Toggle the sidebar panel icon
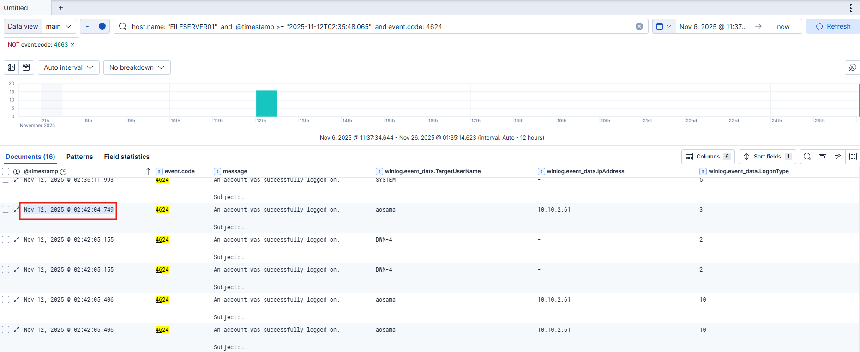The image size is (860, 352). click(12, 67)
